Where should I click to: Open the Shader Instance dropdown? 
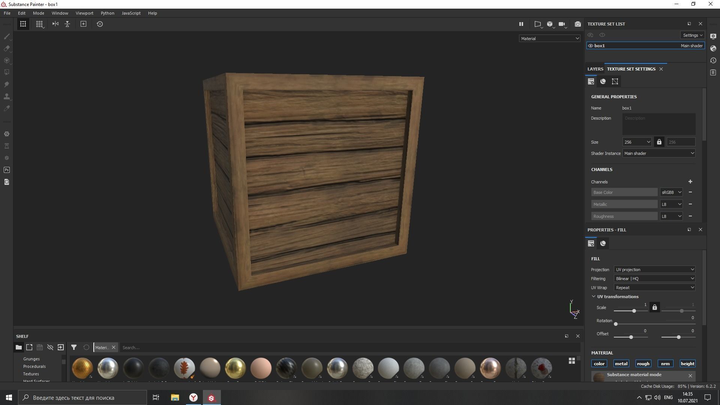coord(658,153)
